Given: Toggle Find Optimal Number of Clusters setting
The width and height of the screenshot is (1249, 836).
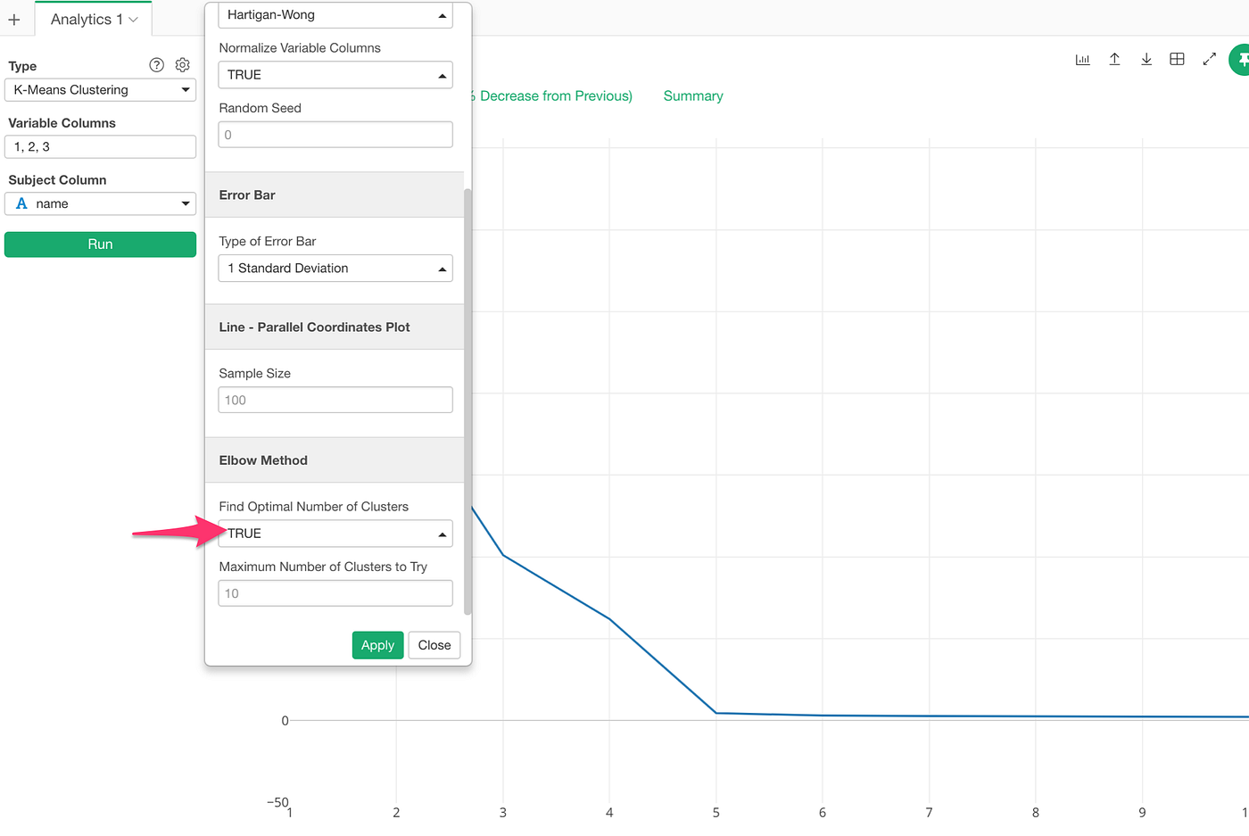Looking at the screenshot, I should [335, 533].
